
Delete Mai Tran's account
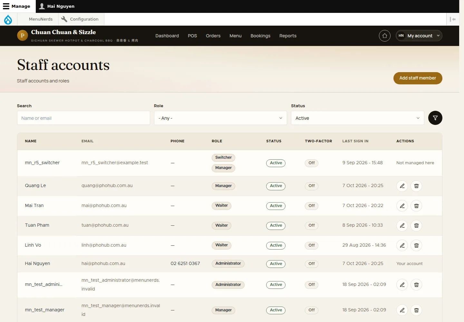416,206
